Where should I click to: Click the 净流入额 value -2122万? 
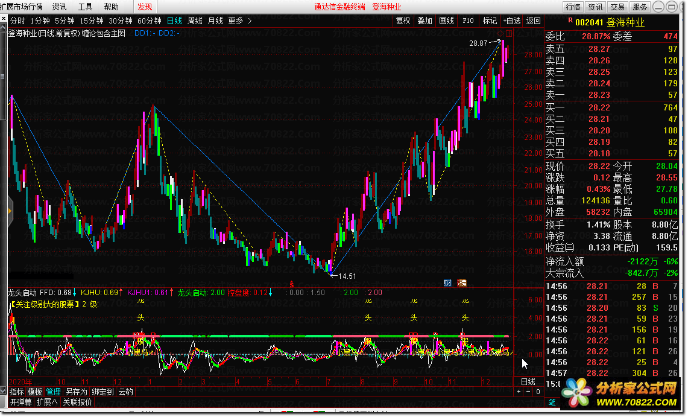(643, 262)
